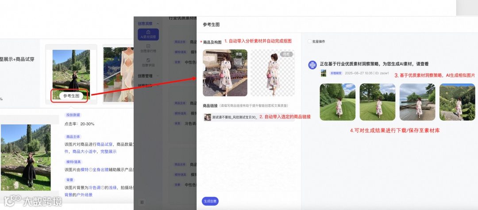
Task: Click the 行业优质素材 heading in dimmed page
Action: point(183,18)
